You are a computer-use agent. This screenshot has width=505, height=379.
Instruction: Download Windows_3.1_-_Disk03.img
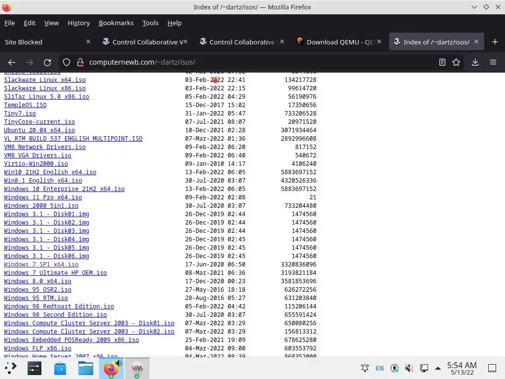(x=46, y=230)
